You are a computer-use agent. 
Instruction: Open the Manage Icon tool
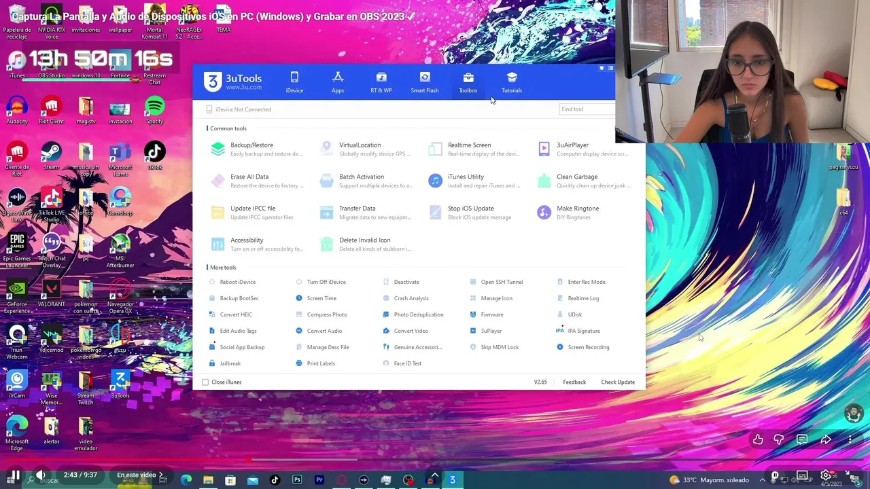491,298
